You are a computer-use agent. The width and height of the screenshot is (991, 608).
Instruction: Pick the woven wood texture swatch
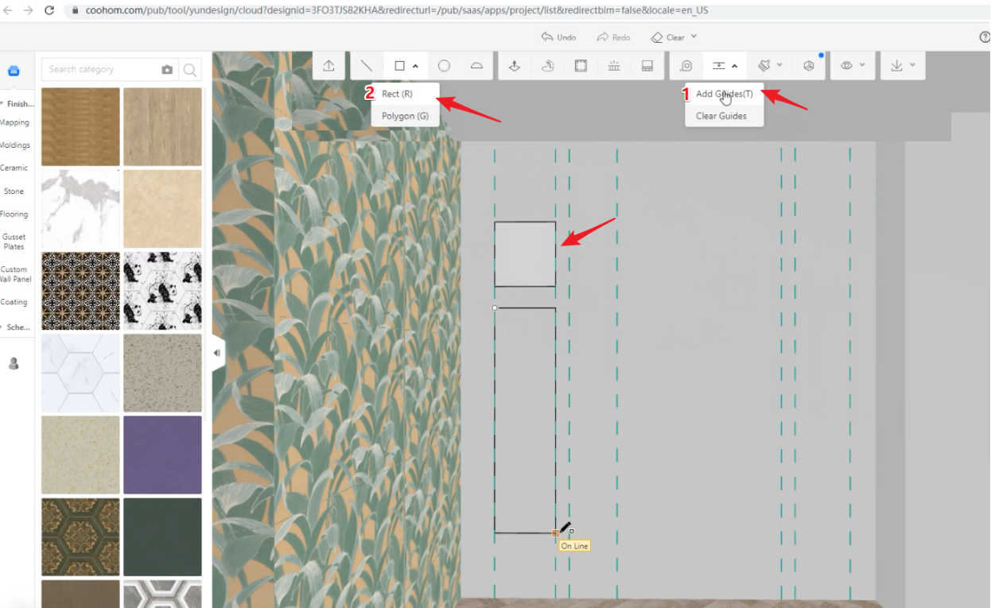(80, 126)
